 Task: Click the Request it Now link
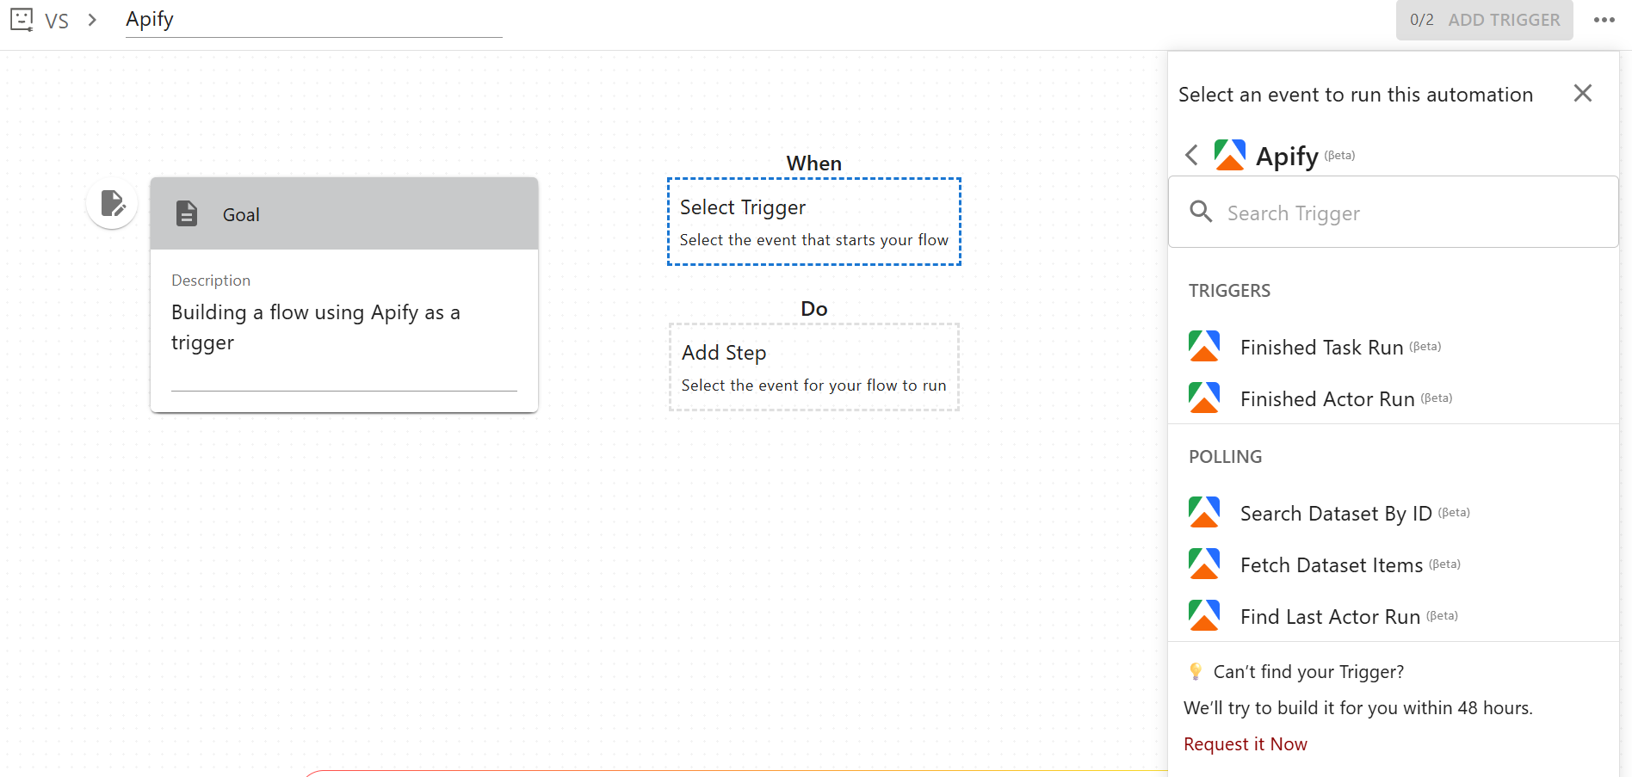pos(1245,743)
